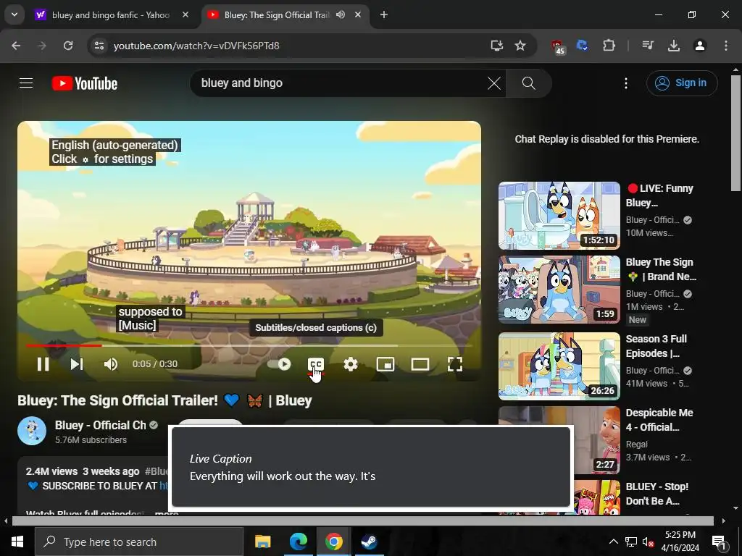Viewport: 742px width, 556px height.
Task: Open the media controls toolbar icon
Action: pyautogui.click(x=648, y=46)
